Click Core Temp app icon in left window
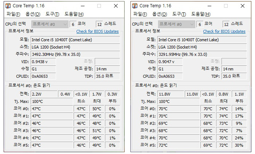Image resolution: width=255 pixels, height=154 pixels. pyautogui.click(x=8, y=6)
